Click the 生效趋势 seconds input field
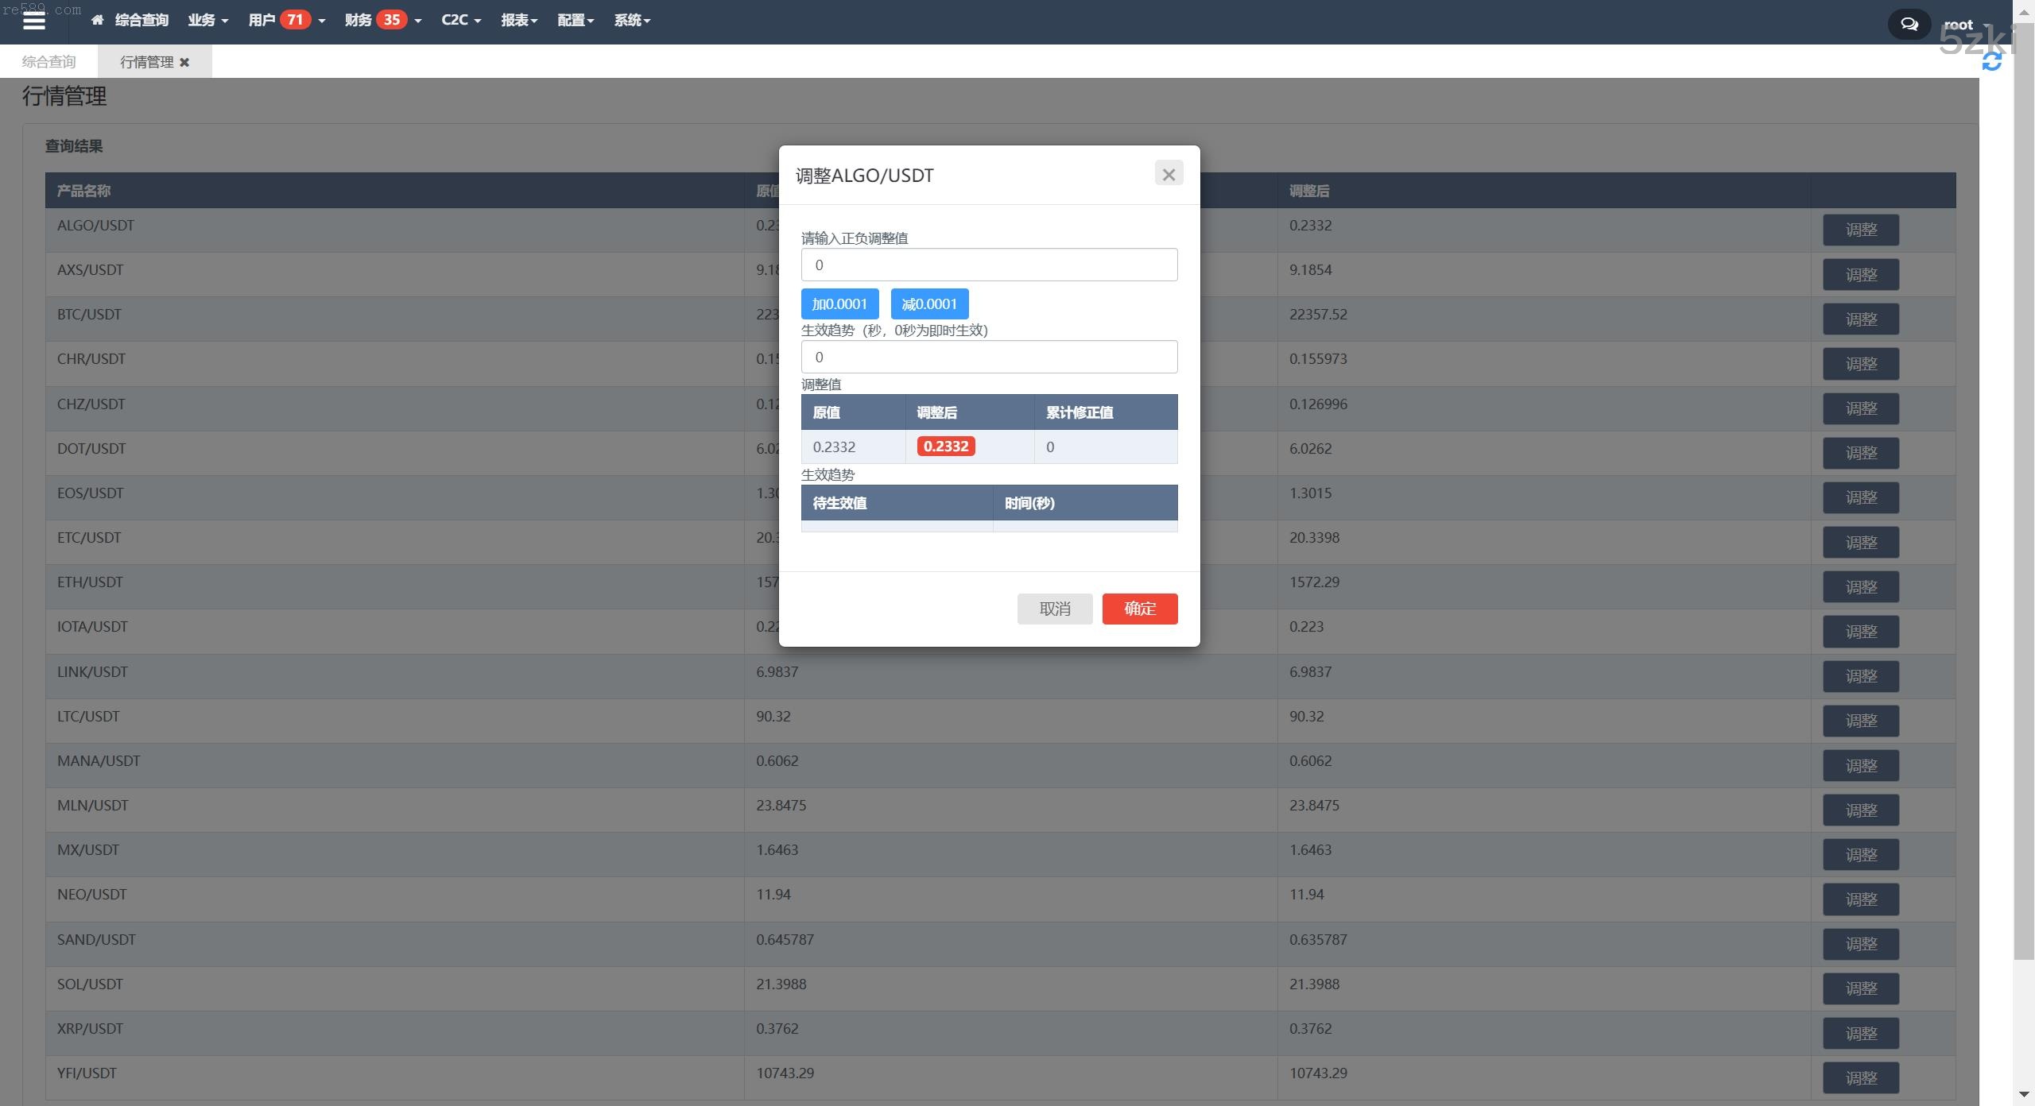The image size is (2035, 1106). point(989,357)
